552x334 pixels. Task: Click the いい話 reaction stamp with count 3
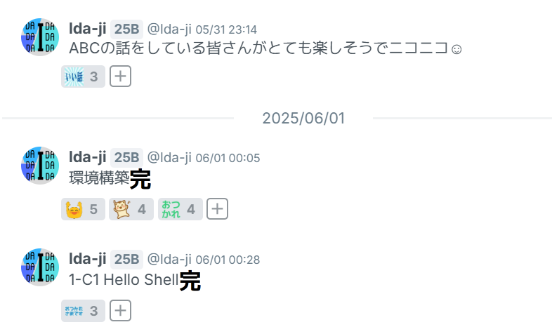tap(83, 76)
